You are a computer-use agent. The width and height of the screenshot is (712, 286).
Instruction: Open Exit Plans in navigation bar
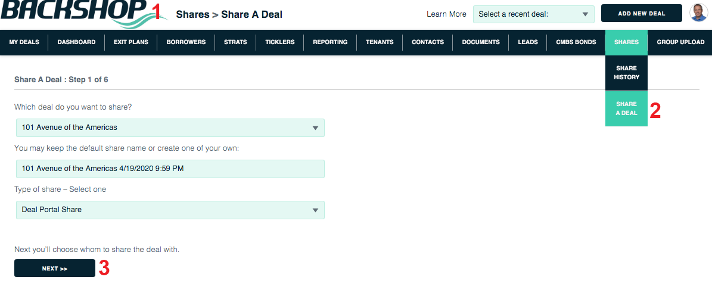click(130, 42)
